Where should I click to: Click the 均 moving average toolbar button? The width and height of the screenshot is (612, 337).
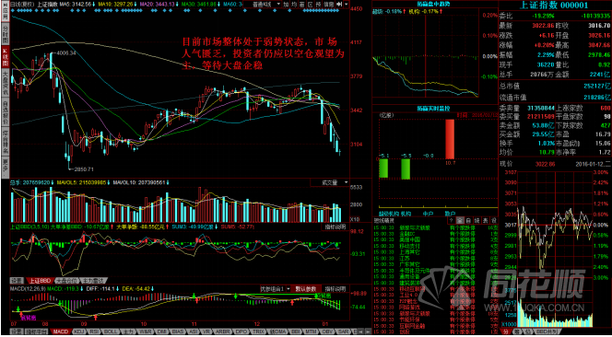[x=294, y=4]
